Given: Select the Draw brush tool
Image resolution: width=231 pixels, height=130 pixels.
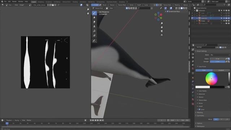Looking at the screenshot, I should [x=94, y=13].
